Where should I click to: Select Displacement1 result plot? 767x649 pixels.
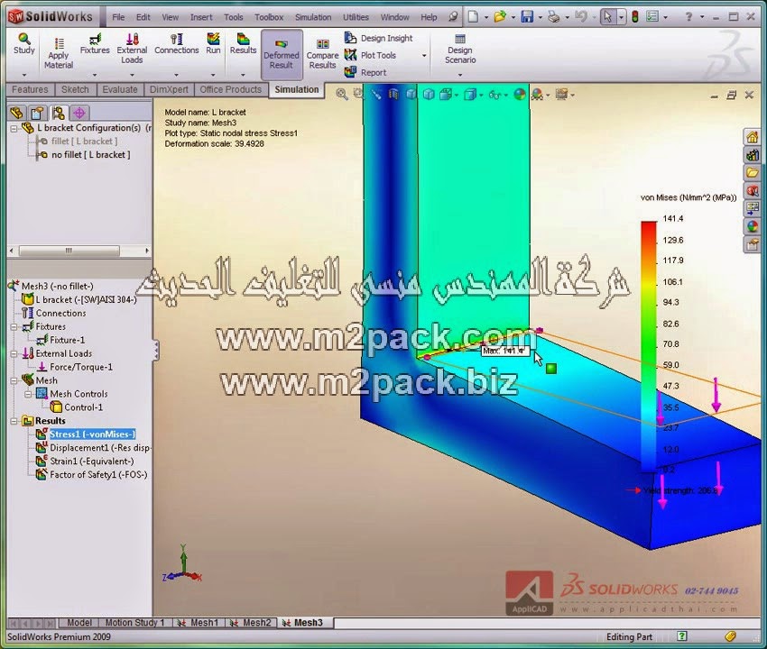(x=100, y=448)
